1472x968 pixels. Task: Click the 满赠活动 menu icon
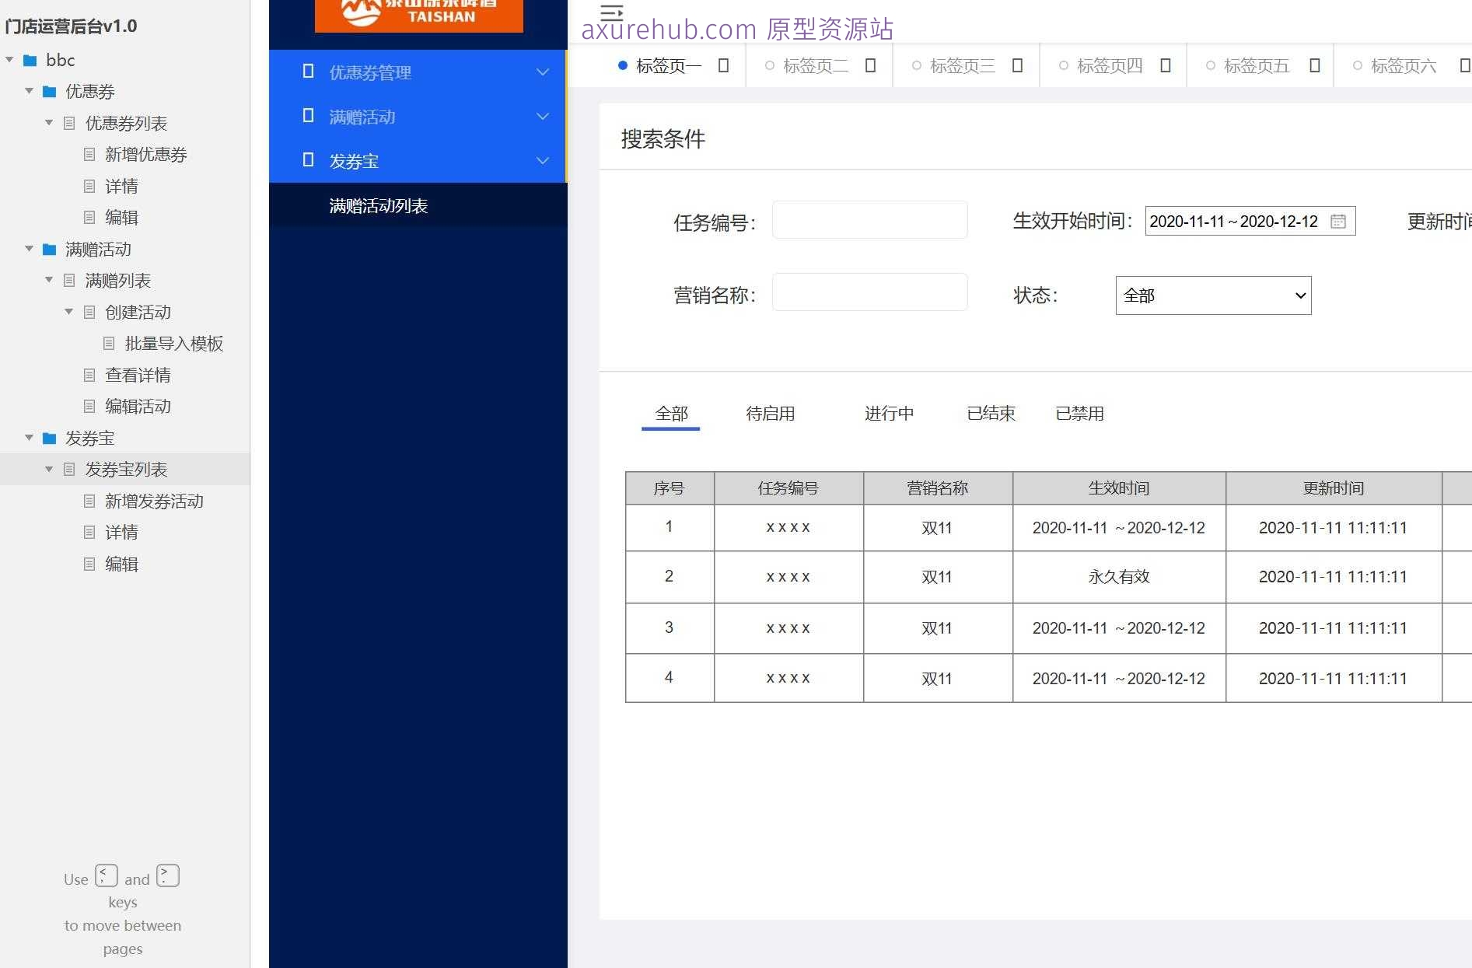click(x=307, y=116)
